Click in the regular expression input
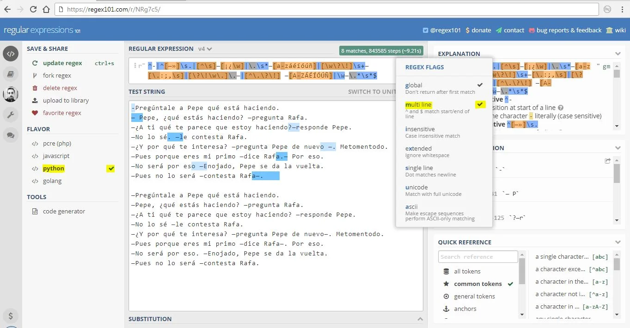 coord(276,70)
